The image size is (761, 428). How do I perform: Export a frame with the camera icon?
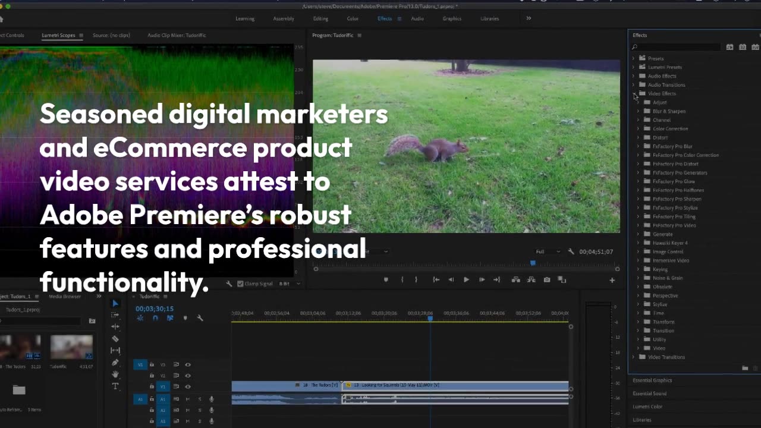(547, 279)
